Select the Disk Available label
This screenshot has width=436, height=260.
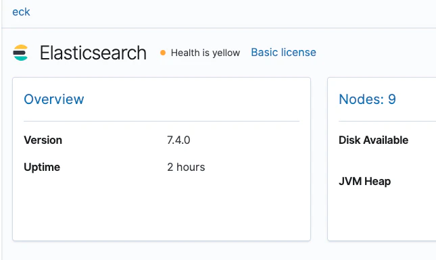[x=373, y=140]
